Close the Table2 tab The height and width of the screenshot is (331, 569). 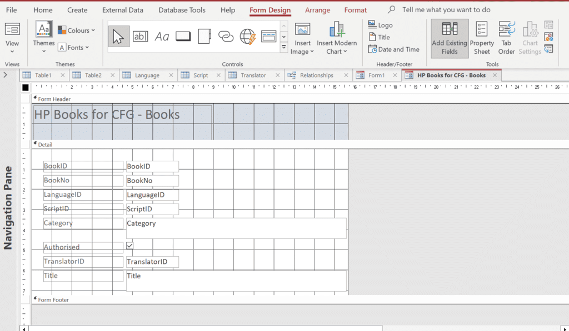click(112, 75)
